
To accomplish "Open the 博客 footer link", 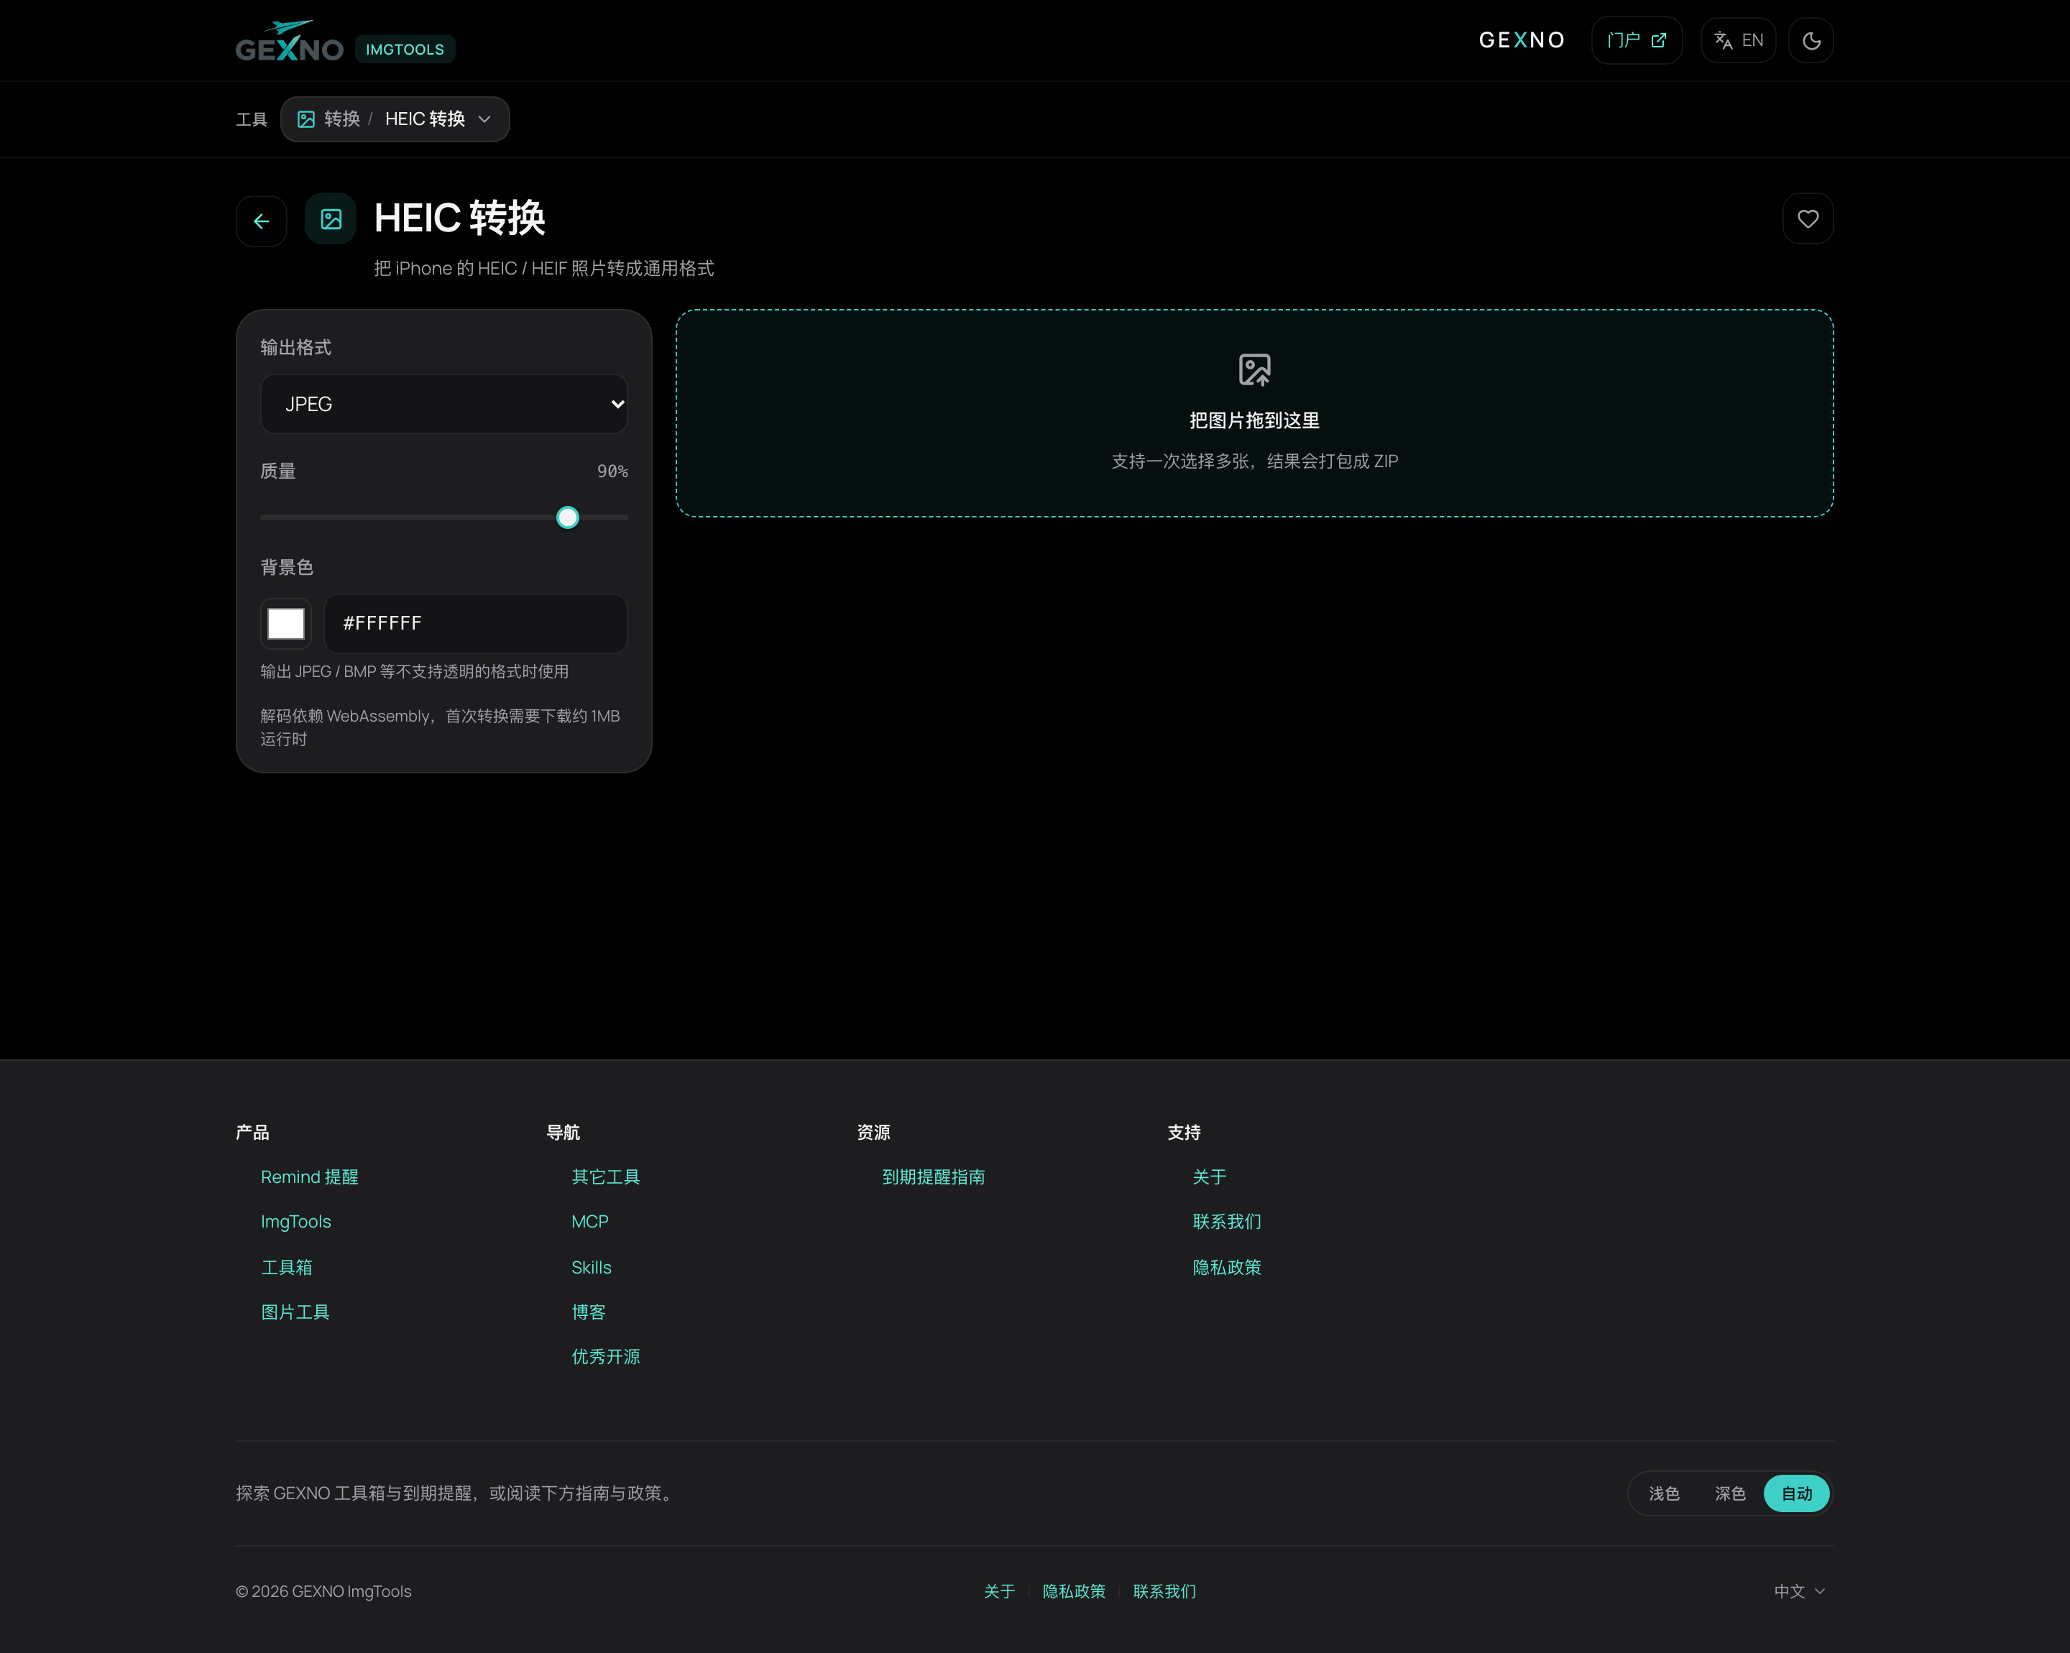I will coord(589,1312).
